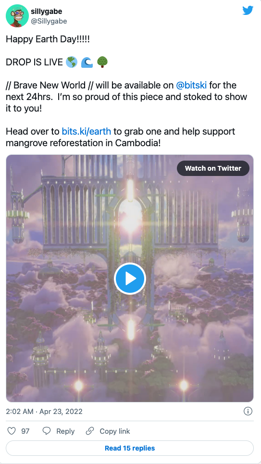Open sillygabe's profile avatar
Screen dimensions: 261x464
click(x=17, y=16)
